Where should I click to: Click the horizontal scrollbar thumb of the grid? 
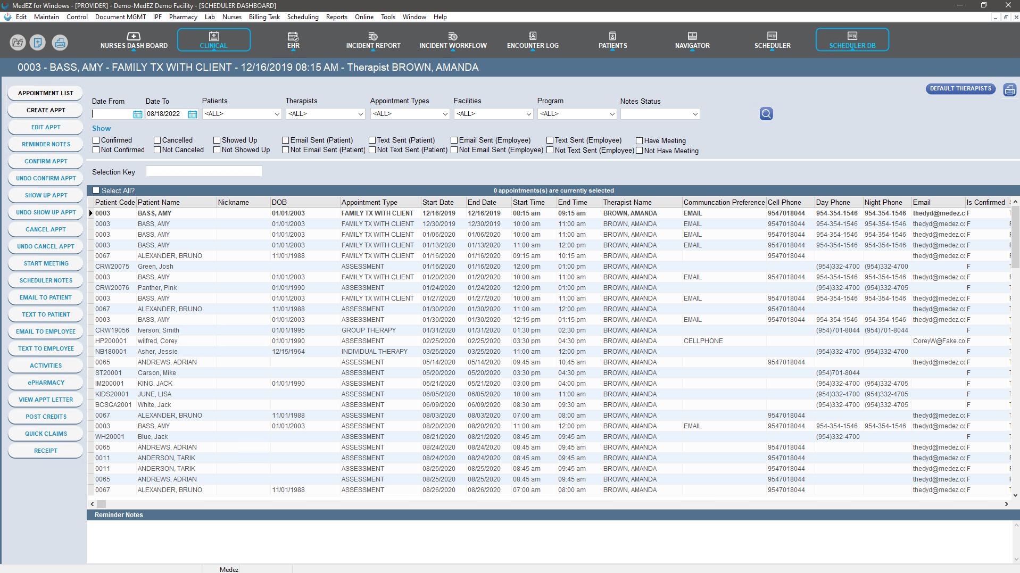coord(101,504)
